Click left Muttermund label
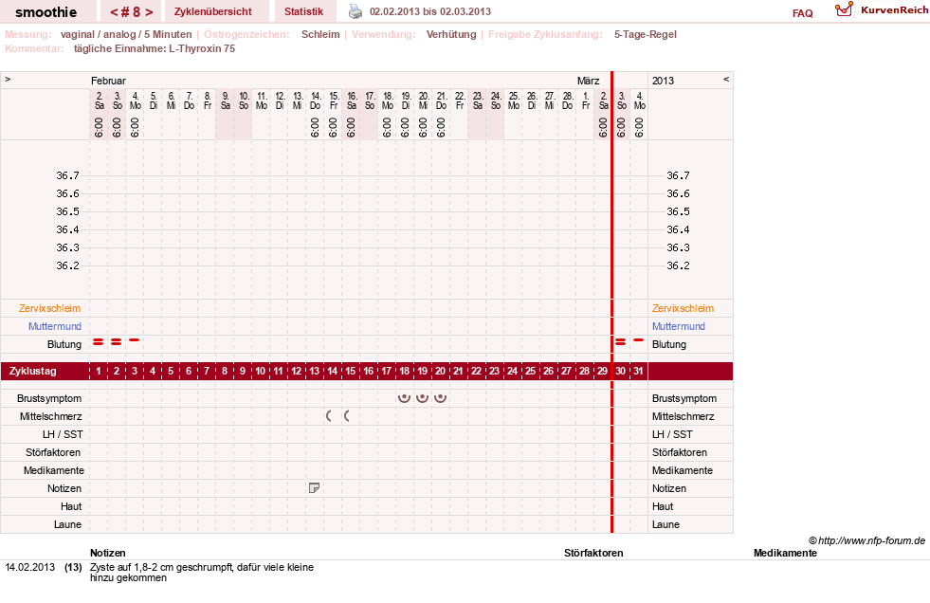Viewport: 930px width, 603px height. point(55,326)
